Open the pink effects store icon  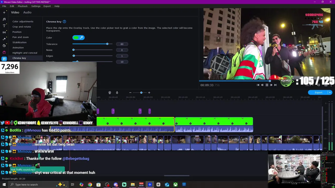(4, 52)
